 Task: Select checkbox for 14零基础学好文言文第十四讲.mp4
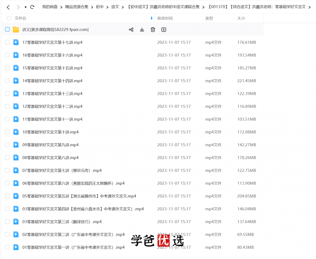pos(7,81)
